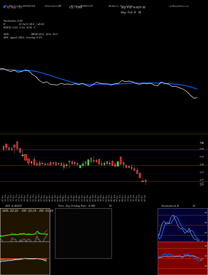Click the blue 12-day SMA legend square
The width and height of the screenshot is (208, 275).
(x=4, y=7)
